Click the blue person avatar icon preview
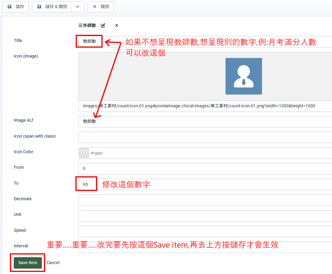This screenshot has width=332, height=274. (243, 76)
